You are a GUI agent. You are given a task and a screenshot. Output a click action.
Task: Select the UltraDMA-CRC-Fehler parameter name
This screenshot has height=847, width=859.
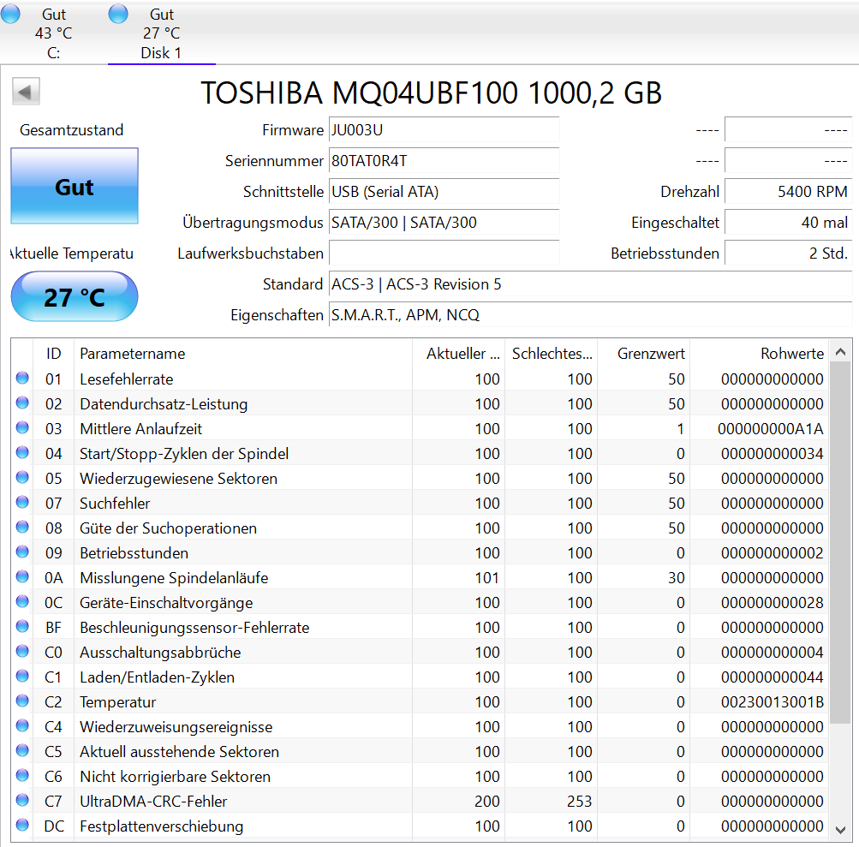coord(153,802)
